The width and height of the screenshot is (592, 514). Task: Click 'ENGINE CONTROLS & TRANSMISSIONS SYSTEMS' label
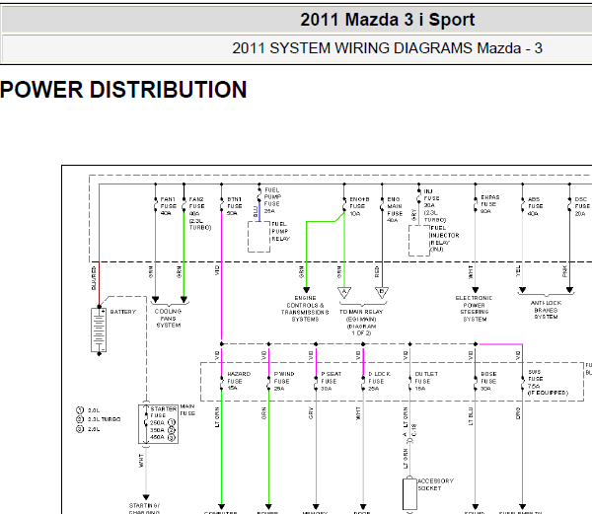(x=305, y=309)
